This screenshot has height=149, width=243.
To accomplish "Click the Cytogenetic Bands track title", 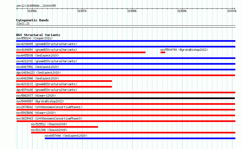I will (x=32, y=20).
